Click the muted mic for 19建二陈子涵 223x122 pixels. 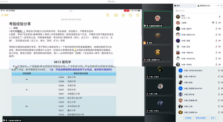tap(219, 95)
